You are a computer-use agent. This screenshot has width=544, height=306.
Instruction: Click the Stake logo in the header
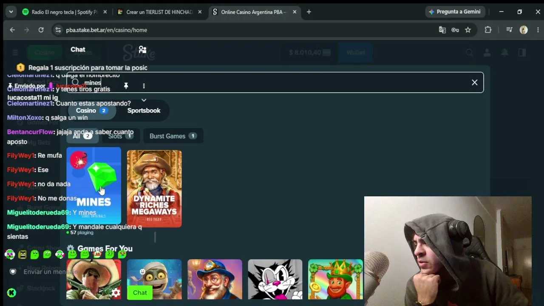click(x=139, y=53)
